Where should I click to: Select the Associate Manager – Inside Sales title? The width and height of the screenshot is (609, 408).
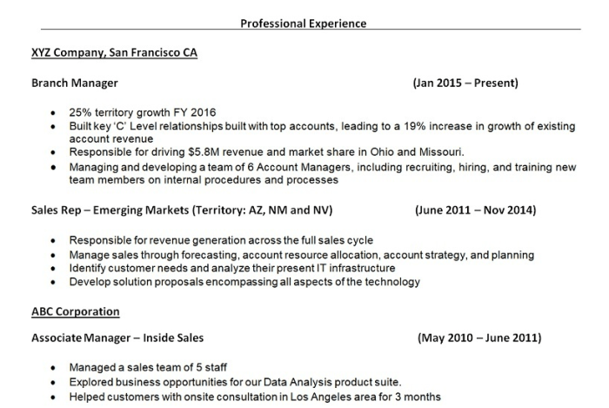coord(118,338)
